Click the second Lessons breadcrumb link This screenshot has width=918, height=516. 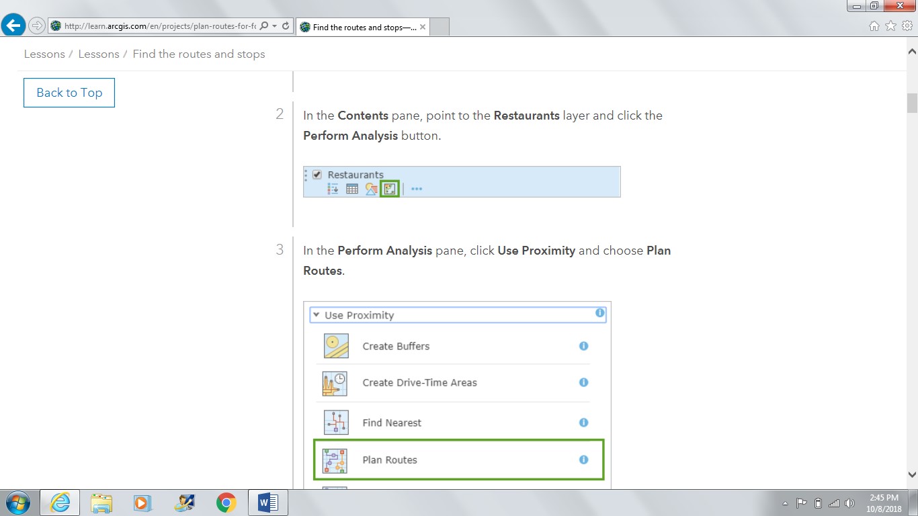(99, 54)
